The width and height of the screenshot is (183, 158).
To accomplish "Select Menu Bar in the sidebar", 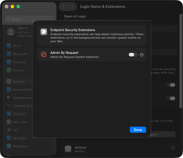I will pyautogui.click(x=20, y=122).
